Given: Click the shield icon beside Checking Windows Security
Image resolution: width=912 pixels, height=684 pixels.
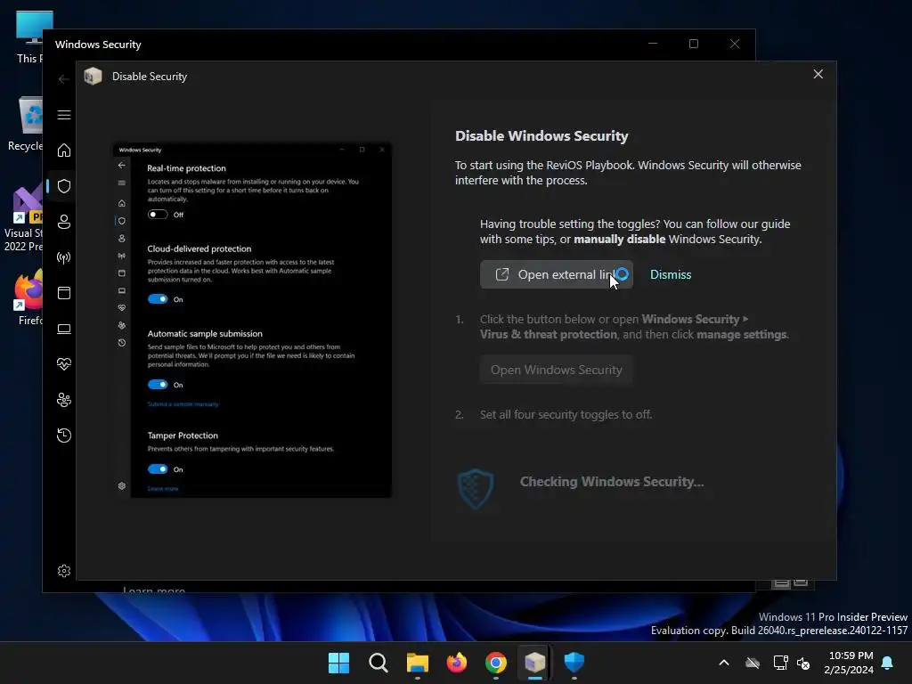Looking at the screenshot, I should pos(476,488).
